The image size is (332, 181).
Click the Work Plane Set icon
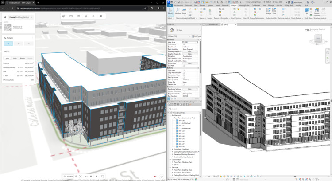click(307, 11)
